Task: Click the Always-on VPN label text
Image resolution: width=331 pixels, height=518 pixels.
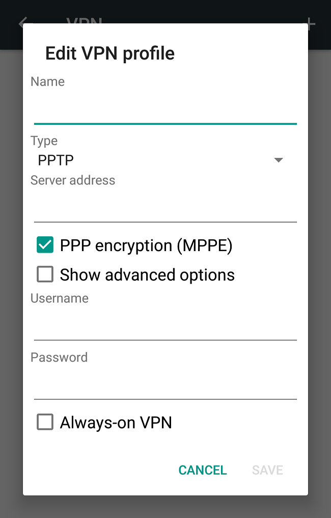Action: 116,422
